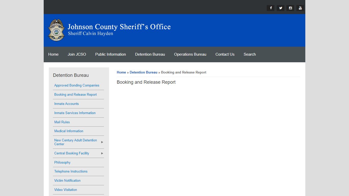Expand the Central Booking Facility submenu arrow
This screenshot has width=349, height=196.
pyautogui.click(x=102, y=153)
